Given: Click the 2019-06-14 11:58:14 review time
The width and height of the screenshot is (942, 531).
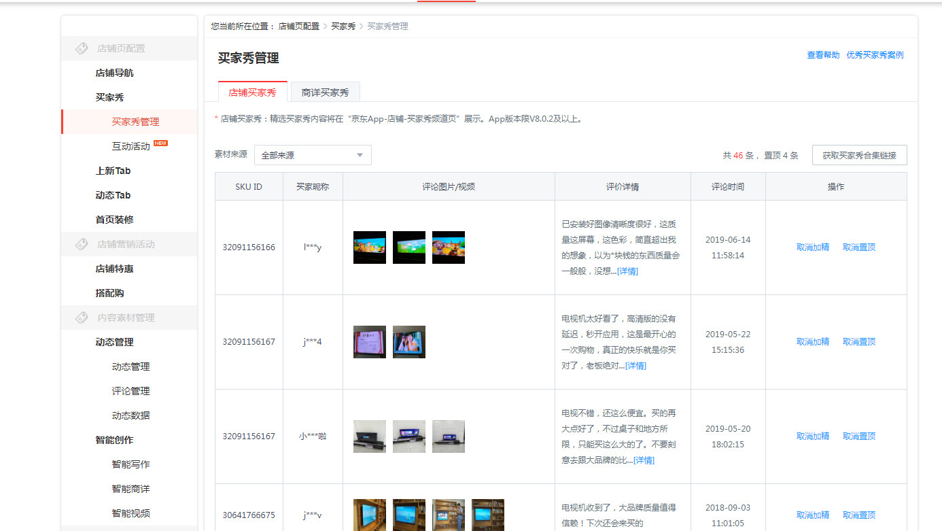Looking at the screenshot, I should click(728, 247).
